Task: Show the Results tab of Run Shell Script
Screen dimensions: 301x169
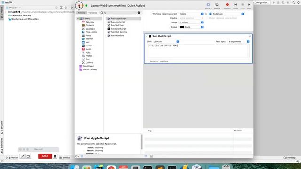Action: [154, 61]
